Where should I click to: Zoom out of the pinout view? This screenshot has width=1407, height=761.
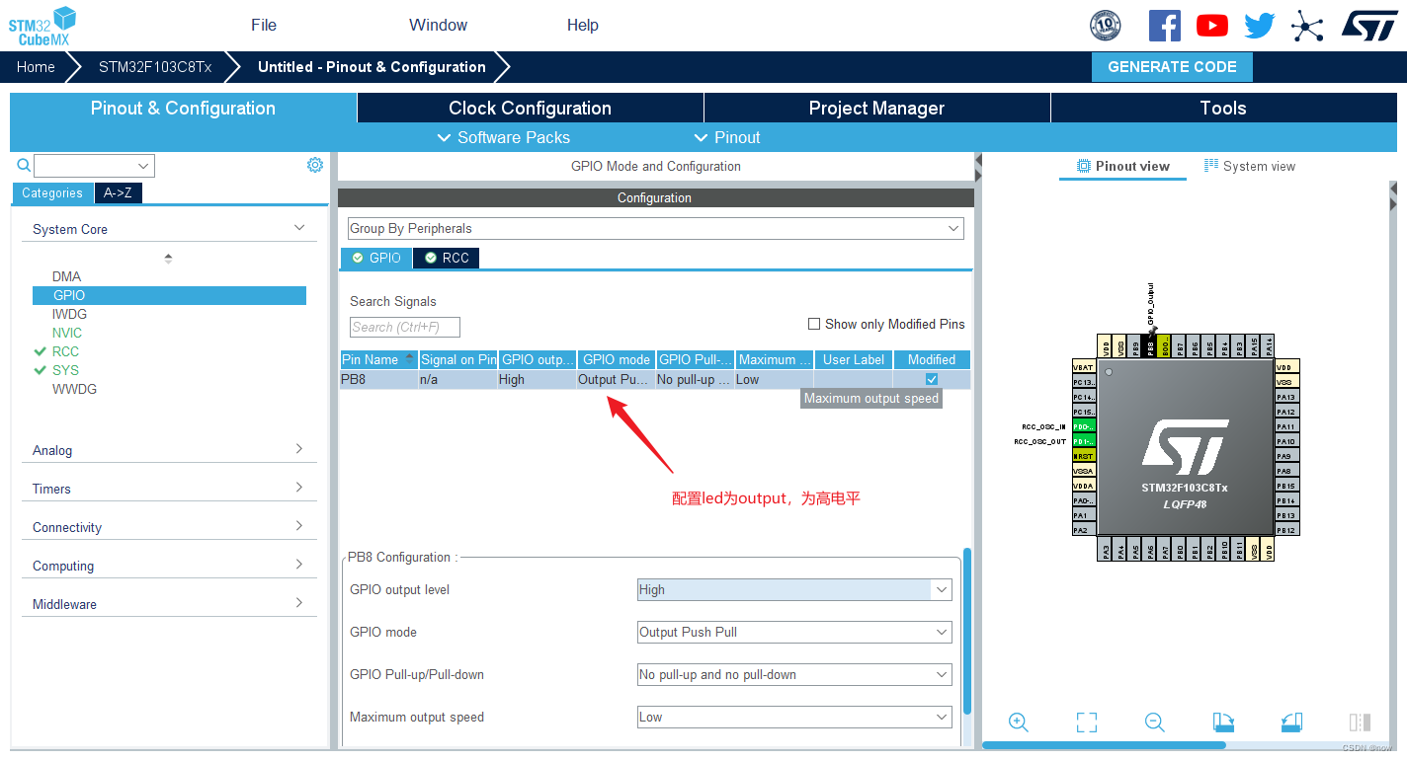point(1154,722)
